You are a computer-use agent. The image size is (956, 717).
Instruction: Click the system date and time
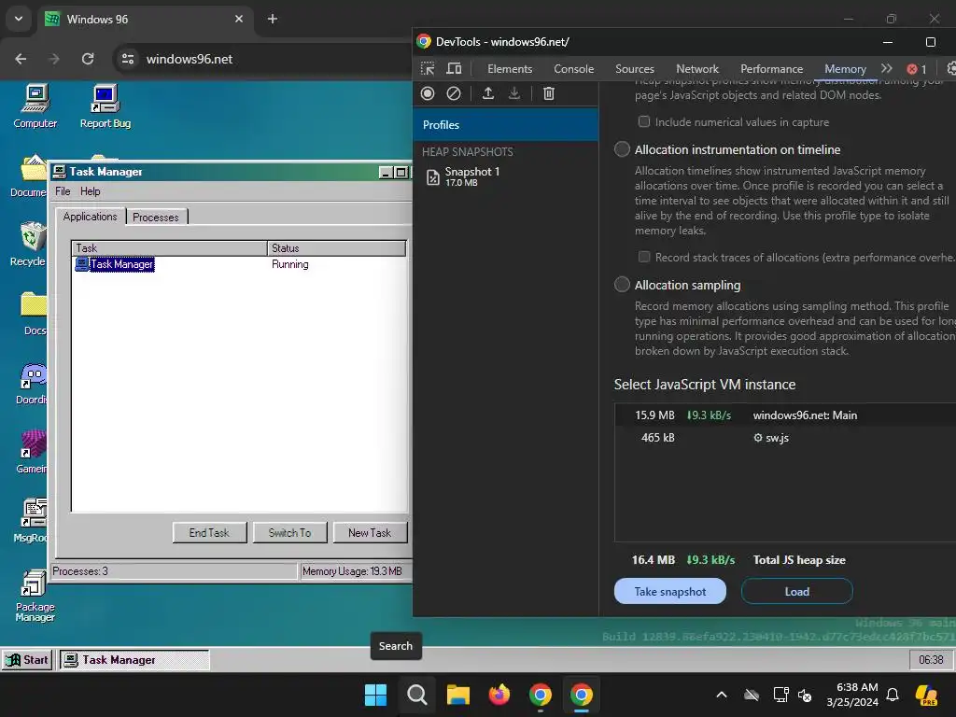tap(852, 695)
